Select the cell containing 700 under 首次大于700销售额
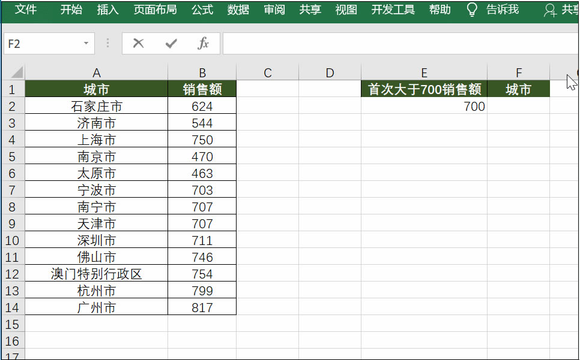Viewport: 580px width, 360px height. 424,106
